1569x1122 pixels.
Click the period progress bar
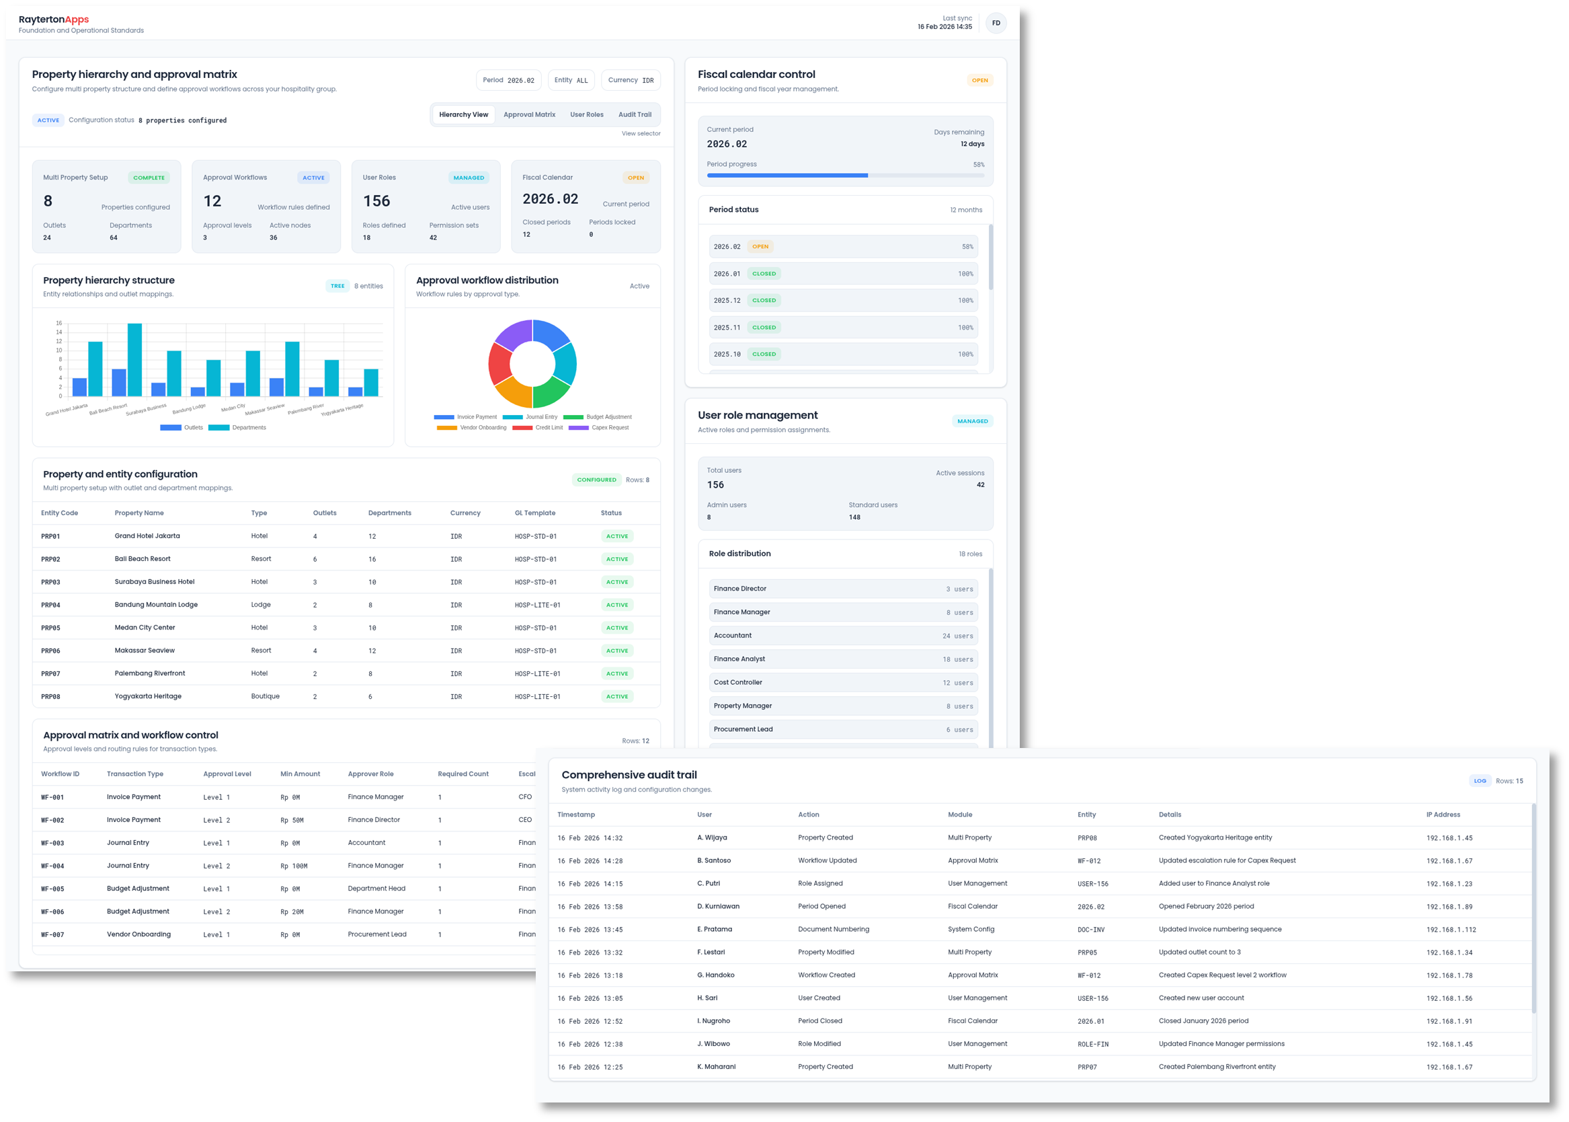[x=845, y=176]
